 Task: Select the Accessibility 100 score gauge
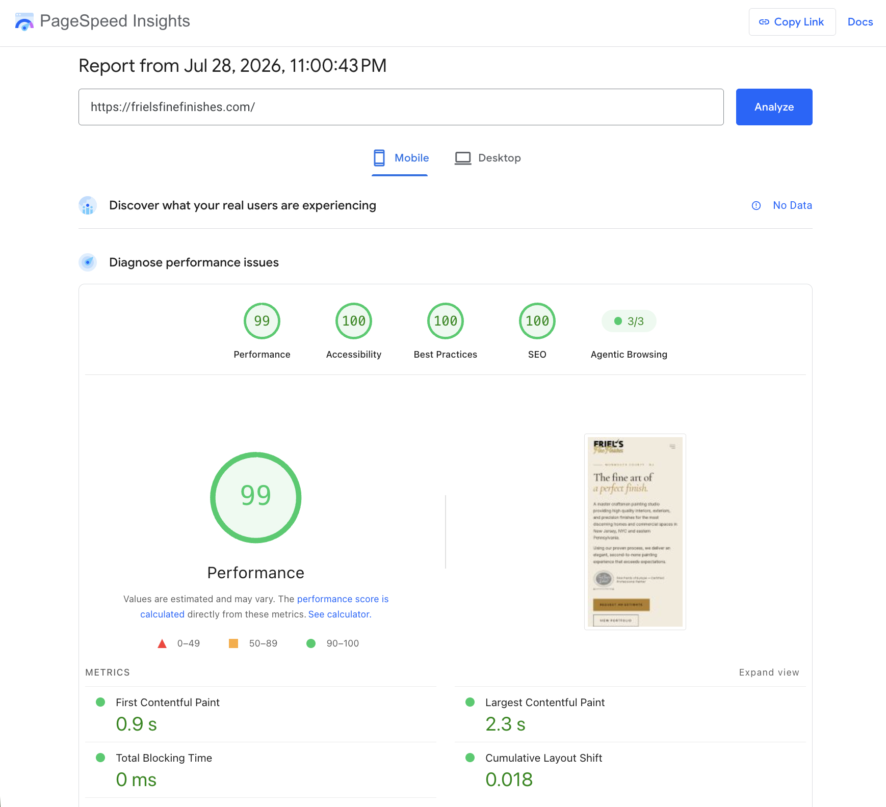354,321
